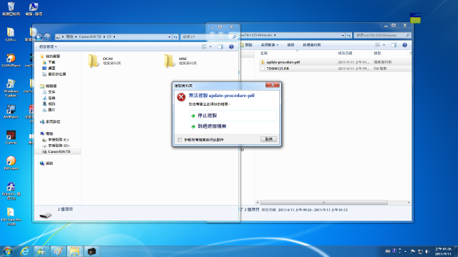Refresh the CF folder address bar
The image size is (458, 257).
point(175,37)
